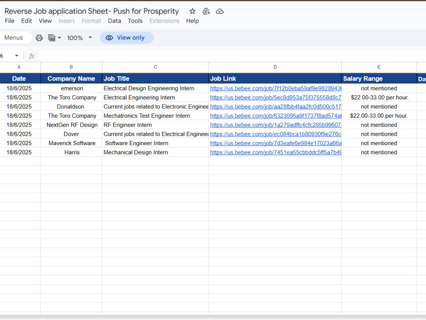The width and height of the screenshot is (426, 320).
Task: Open the File menu
Action: coord(9,21)
